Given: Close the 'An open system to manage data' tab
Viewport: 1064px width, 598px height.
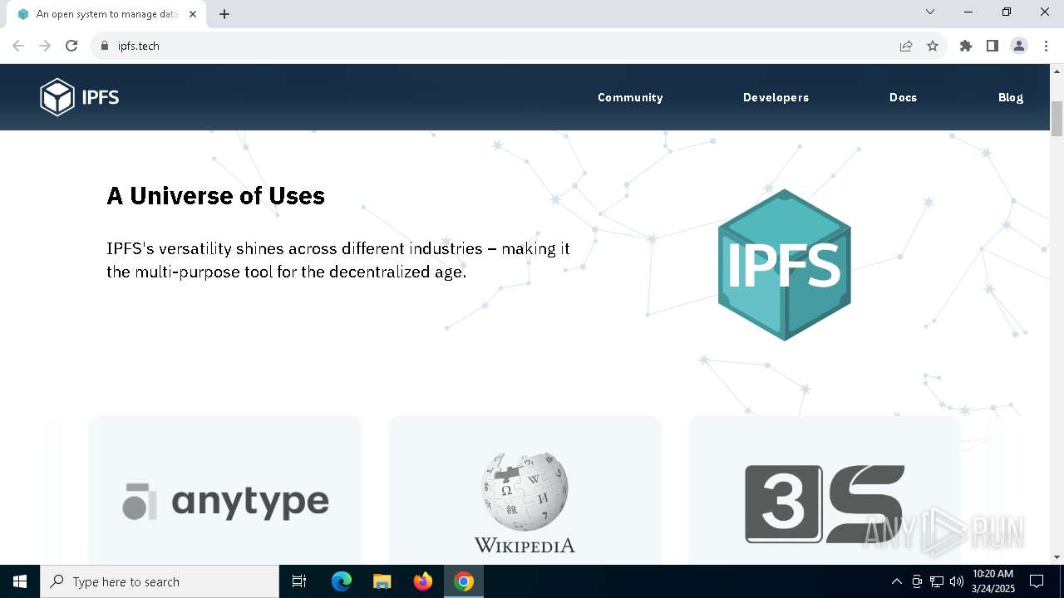Looking at the screenshot, I should [x=193, y=14].
